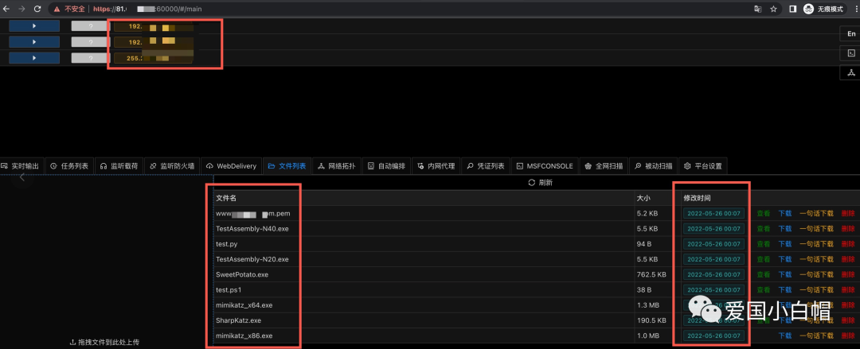
Task: Switch to the 监听防火墙 tab
Action: tap(172, 166)
